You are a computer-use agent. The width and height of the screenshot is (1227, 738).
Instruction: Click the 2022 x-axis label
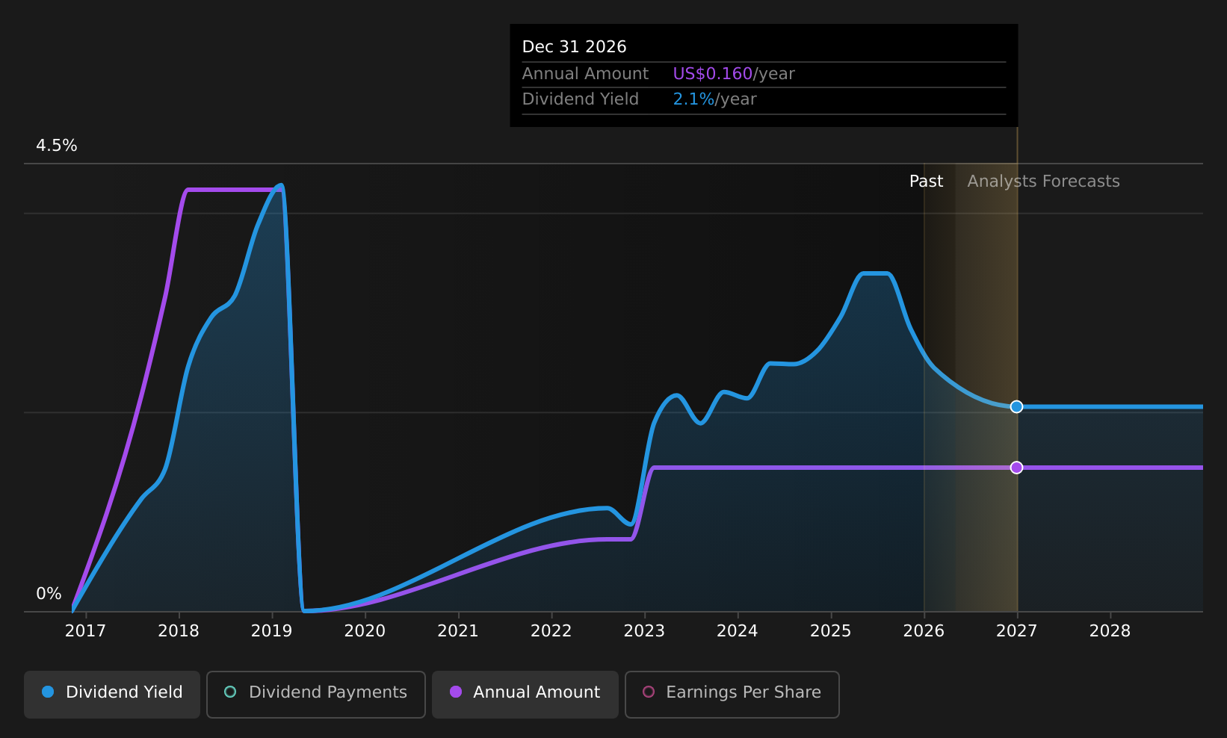tap(551, 631)
